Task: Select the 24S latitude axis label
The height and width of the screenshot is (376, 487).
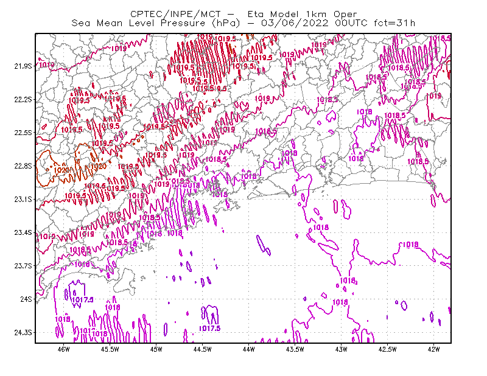Action: click(x=26, y=299)
